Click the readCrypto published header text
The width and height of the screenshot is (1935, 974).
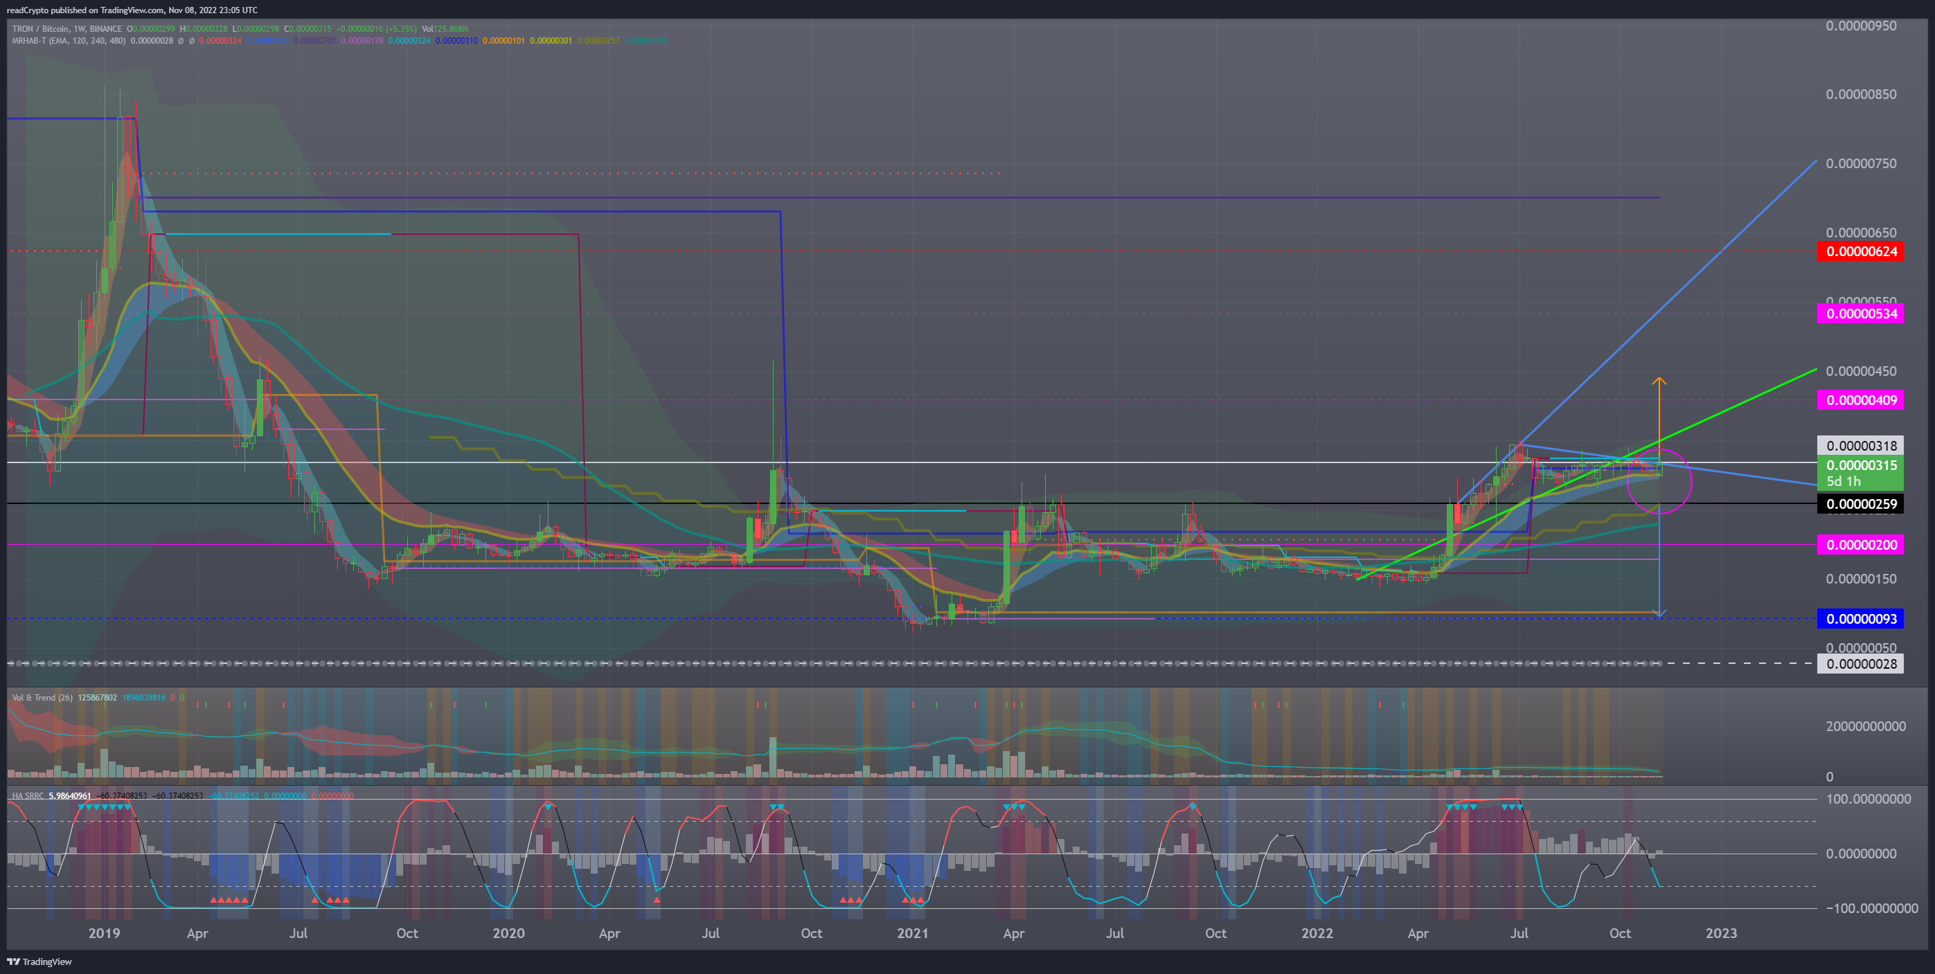click(x=132, y=10)
